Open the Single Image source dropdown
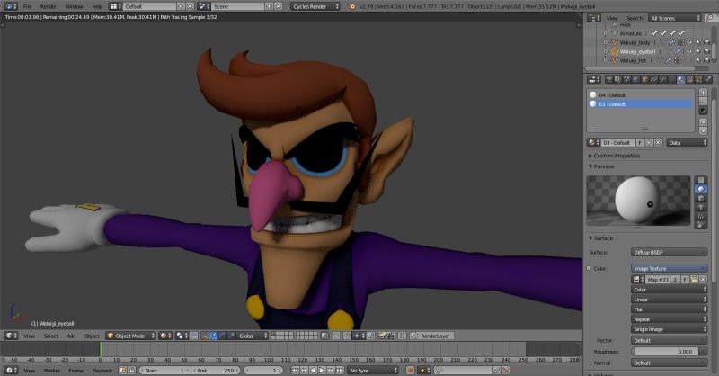 [669, 329]
